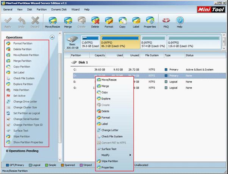Open the View menu
The height and width of the screenshot is (174, 228).
point(20,9)
